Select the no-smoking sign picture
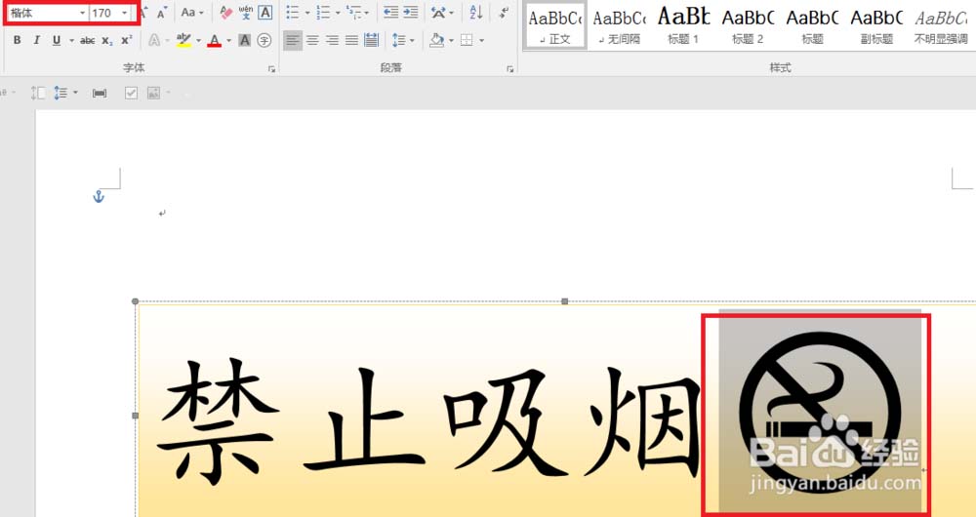 coord(820,414)
